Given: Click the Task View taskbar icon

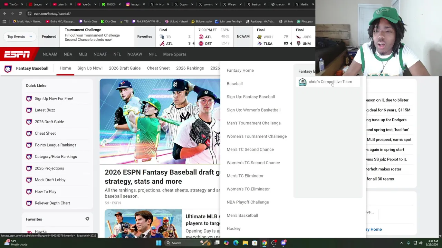Looking at the screenshot, I should pos(217,243).
